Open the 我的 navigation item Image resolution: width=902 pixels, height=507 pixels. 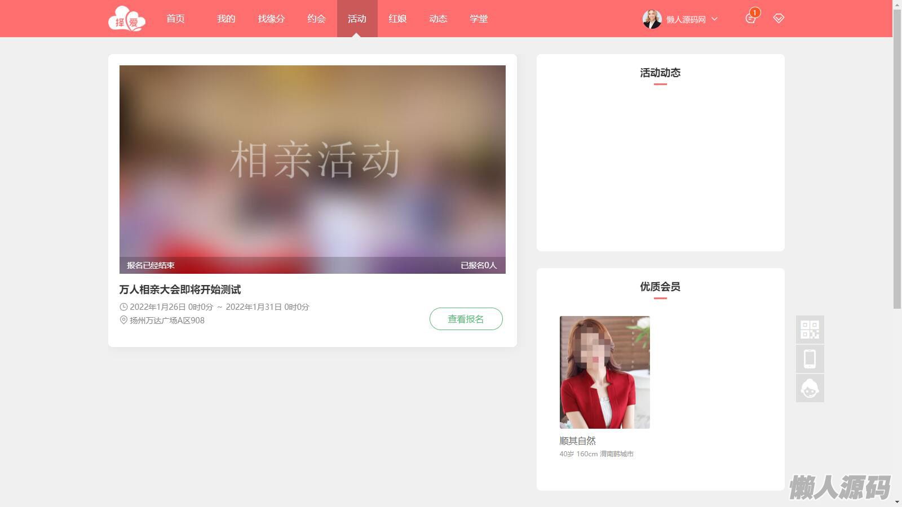pos(226,19)
